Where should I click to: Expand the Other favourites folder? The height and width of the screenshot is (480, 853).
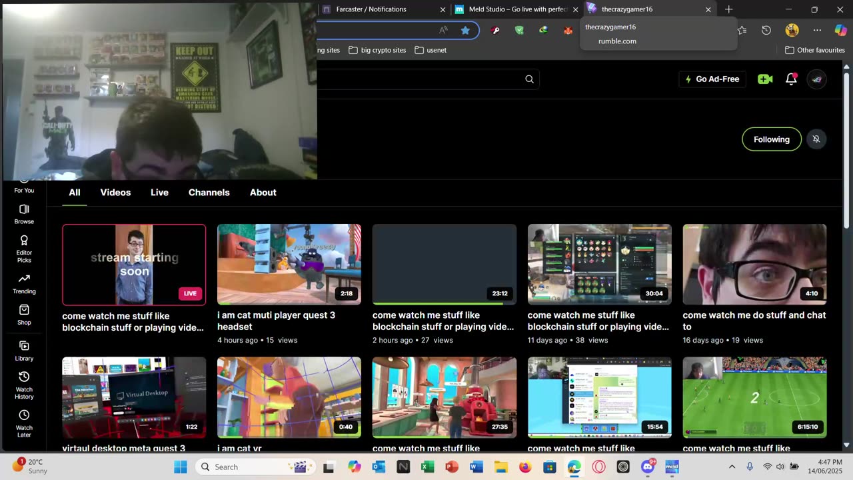815,50
